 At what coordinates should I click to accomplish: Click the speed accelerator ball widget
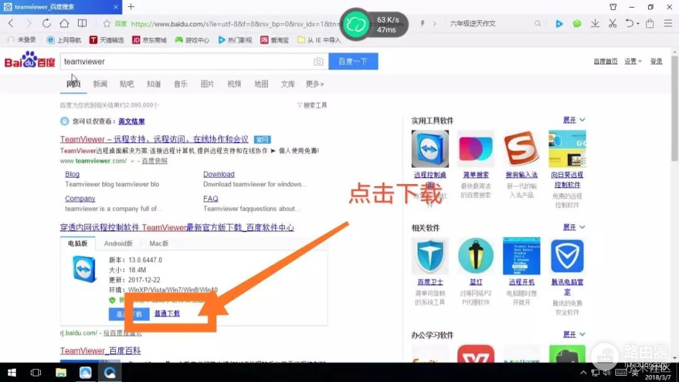click(355, 24)
